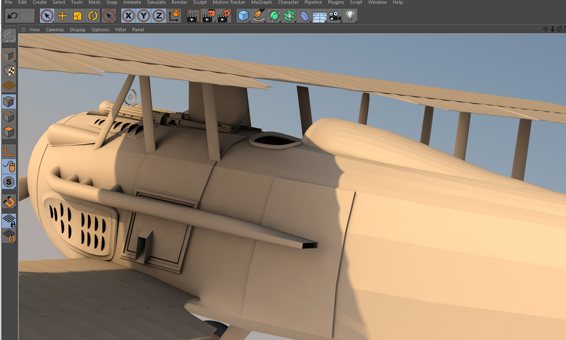Click the greyed-out Redo icon

(x=27, y=16)
